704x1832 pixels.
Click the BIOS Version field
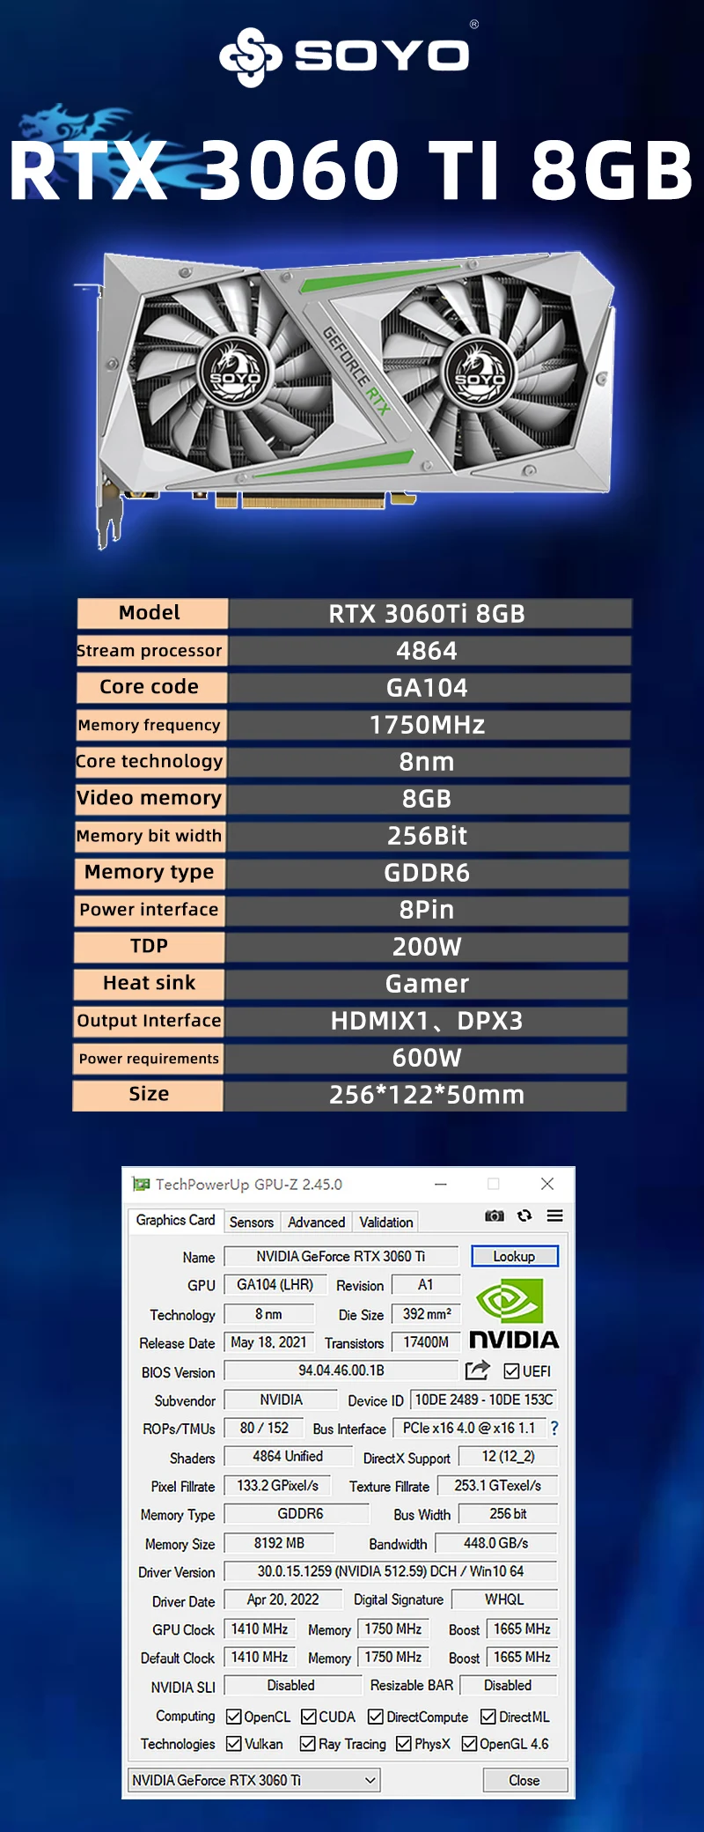tap(341, 1370)
